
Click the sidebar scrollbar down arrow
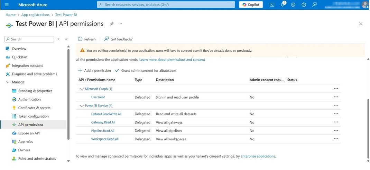pos(68,161)
